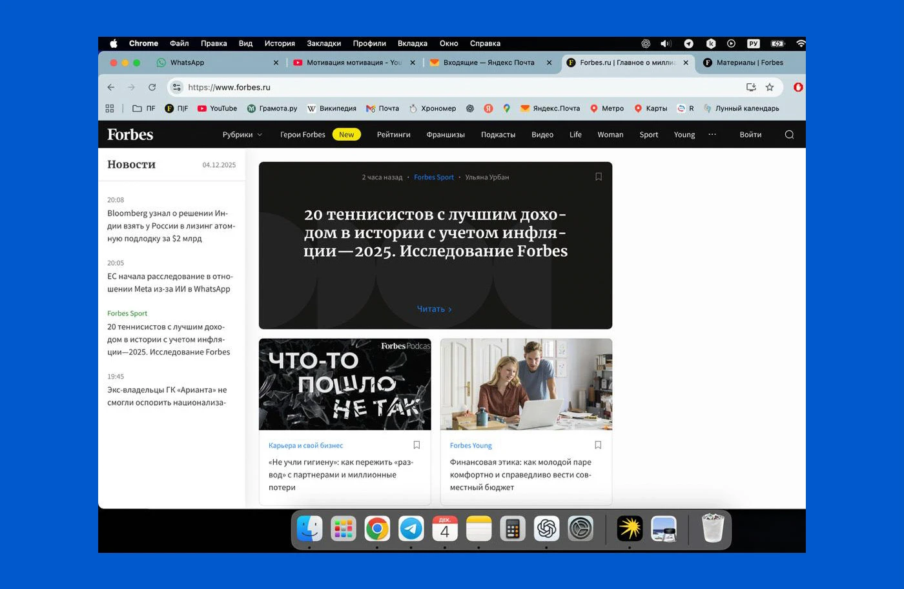Open the Хрономер bookmark
This screenshot has height=589, width=904.
tap(433, 108)
